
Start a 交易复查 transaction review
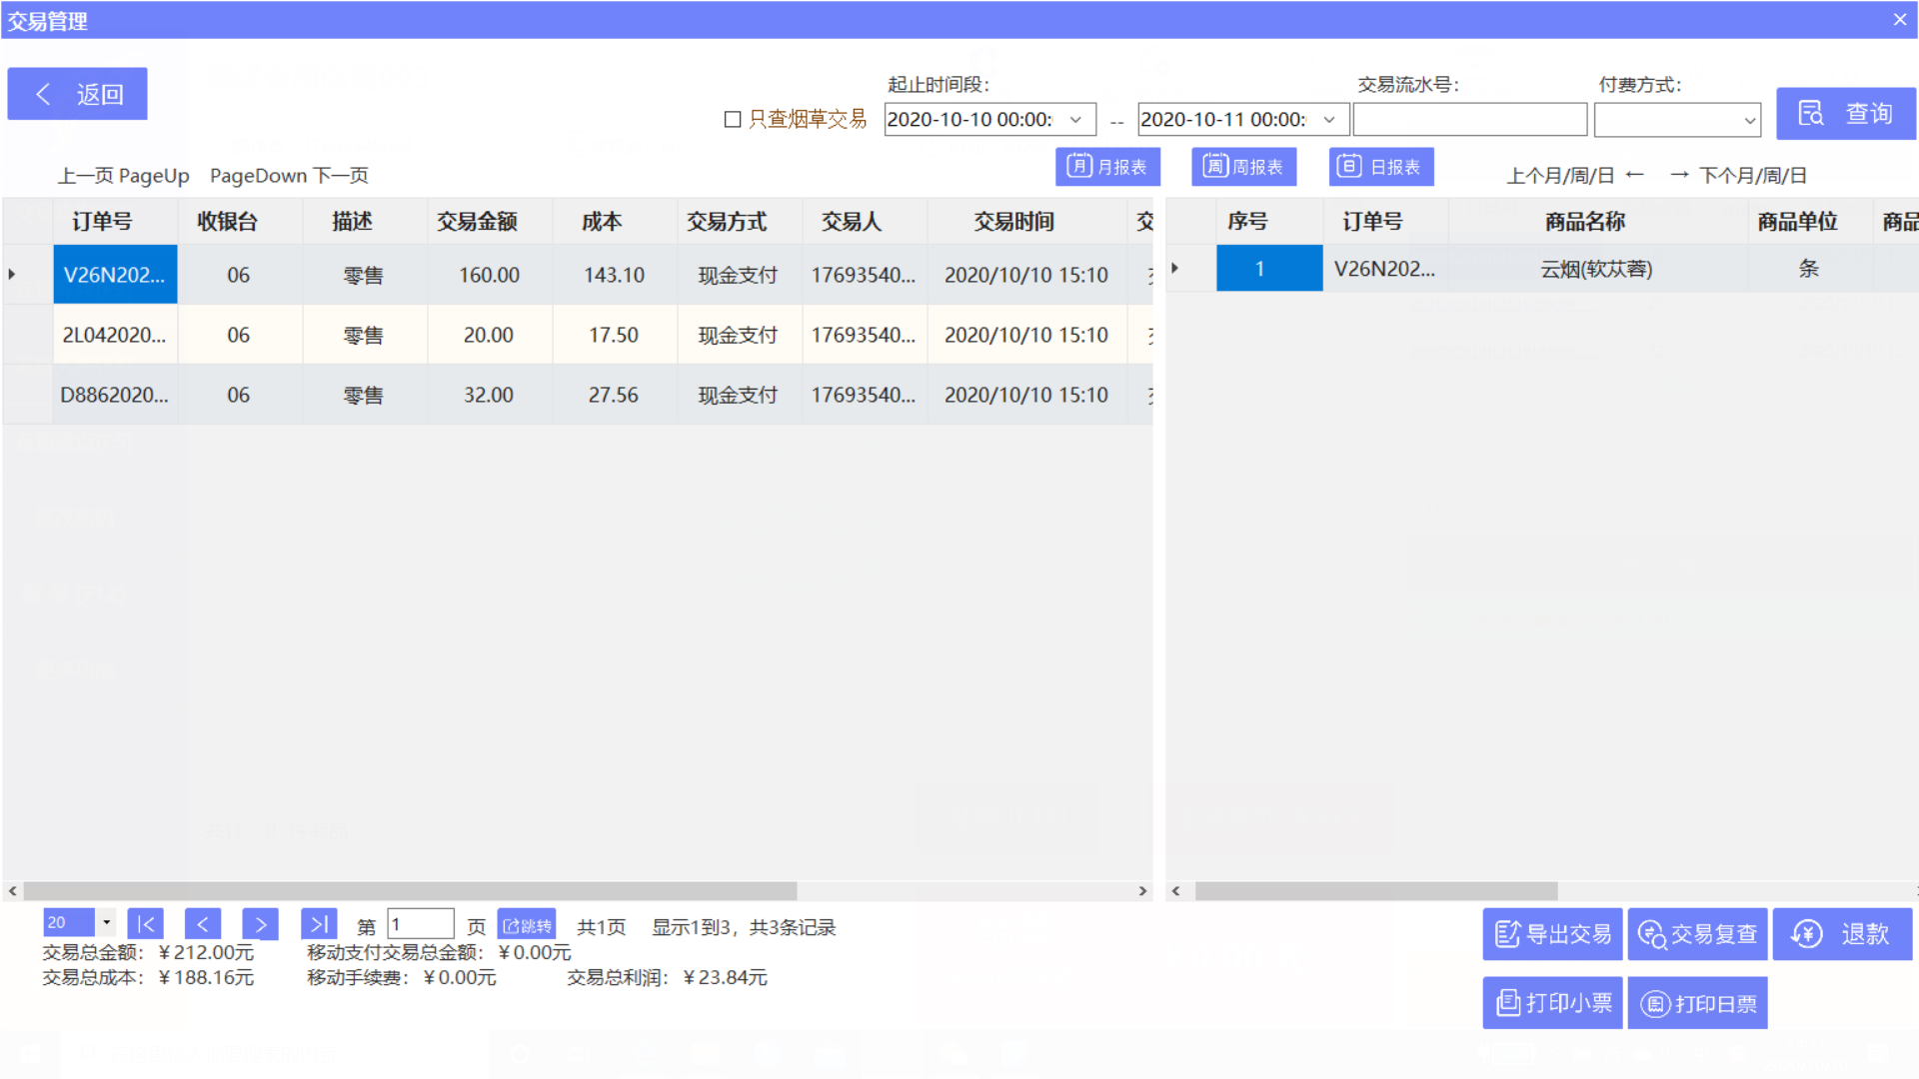[1696, 934]
